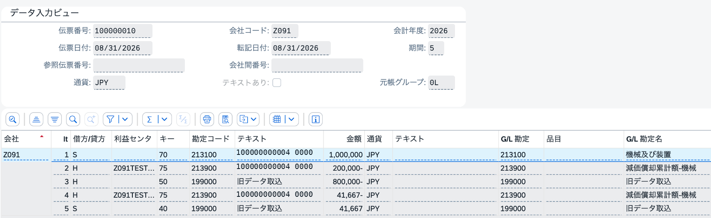Apply the filter funnel icon

[110, 120]
